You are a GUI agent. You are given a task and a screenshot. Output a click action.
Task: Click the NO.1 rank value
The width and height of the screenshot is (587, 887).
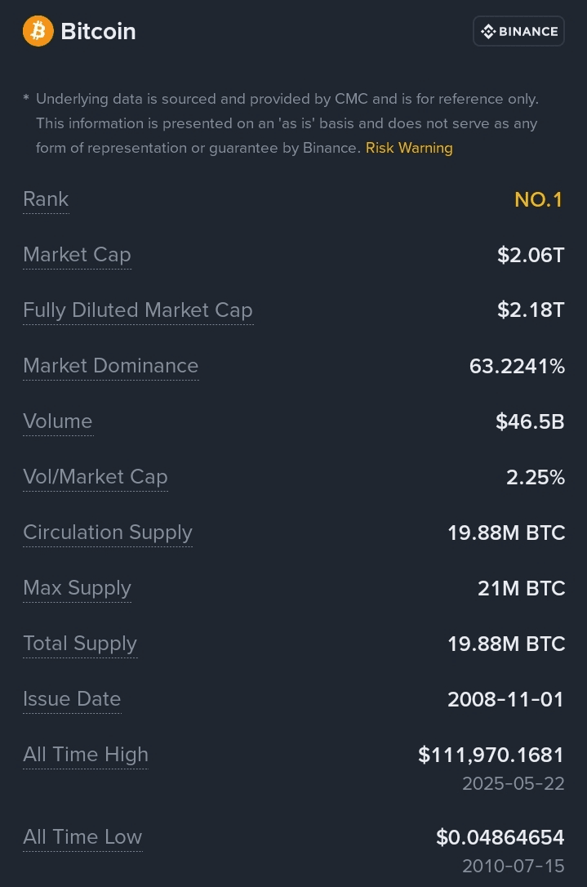tap(539, 199)
